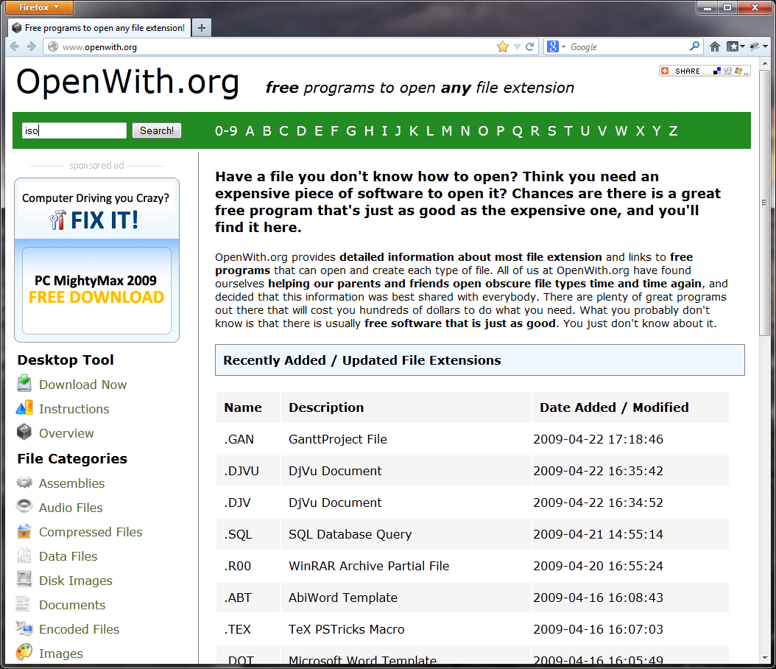Click the Disk Images category icon
The height and width of the screenshot is (669, 776).
(25, 580)
